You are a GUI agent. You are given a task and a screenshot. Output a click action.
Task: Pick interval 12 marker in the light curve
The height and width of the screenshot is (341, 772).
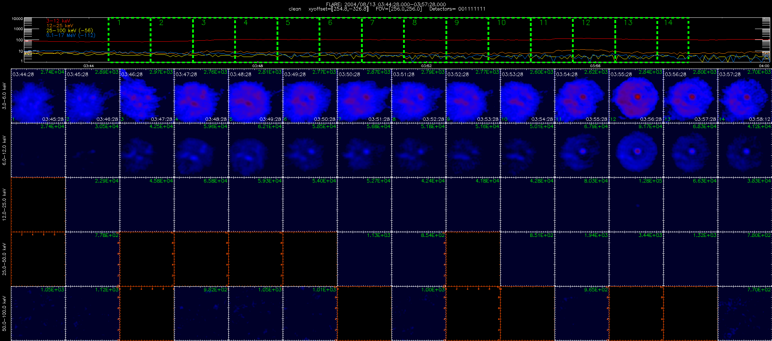586,22
